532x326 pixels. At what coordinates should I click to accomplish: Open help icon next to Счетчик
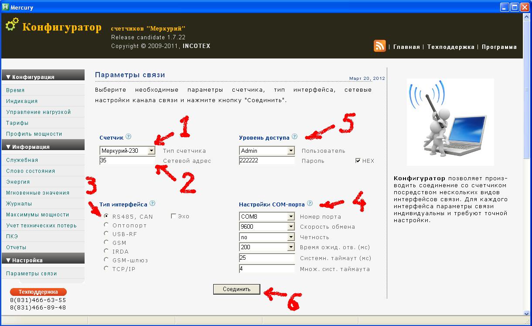click(x=128, y=137)
